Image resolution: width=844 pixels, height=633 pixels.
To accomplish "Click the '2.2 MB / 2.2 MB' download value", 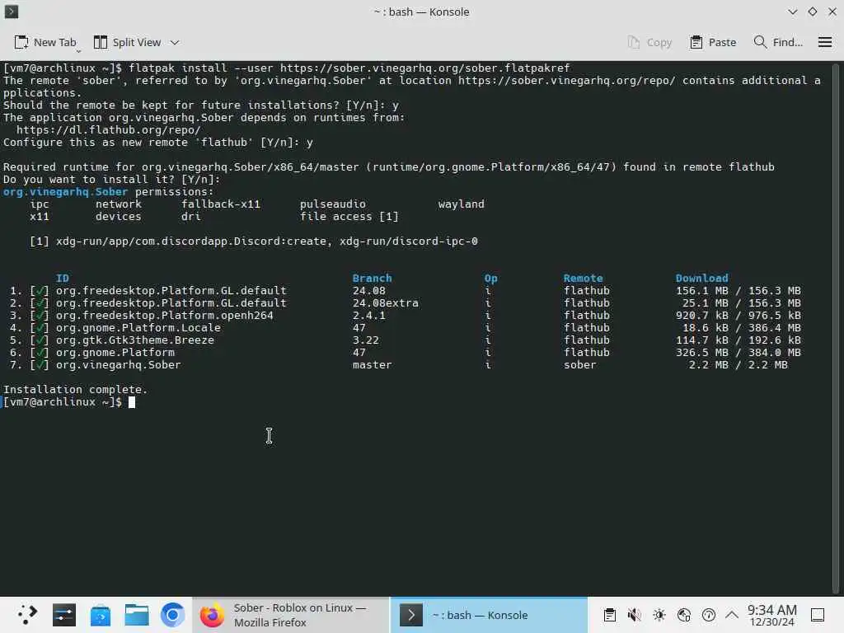I will click(738, 364).
